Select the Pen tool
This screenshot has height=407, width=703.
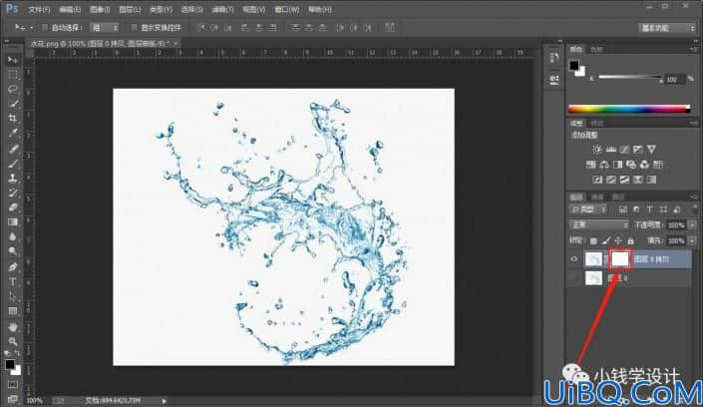coord(13,267)
